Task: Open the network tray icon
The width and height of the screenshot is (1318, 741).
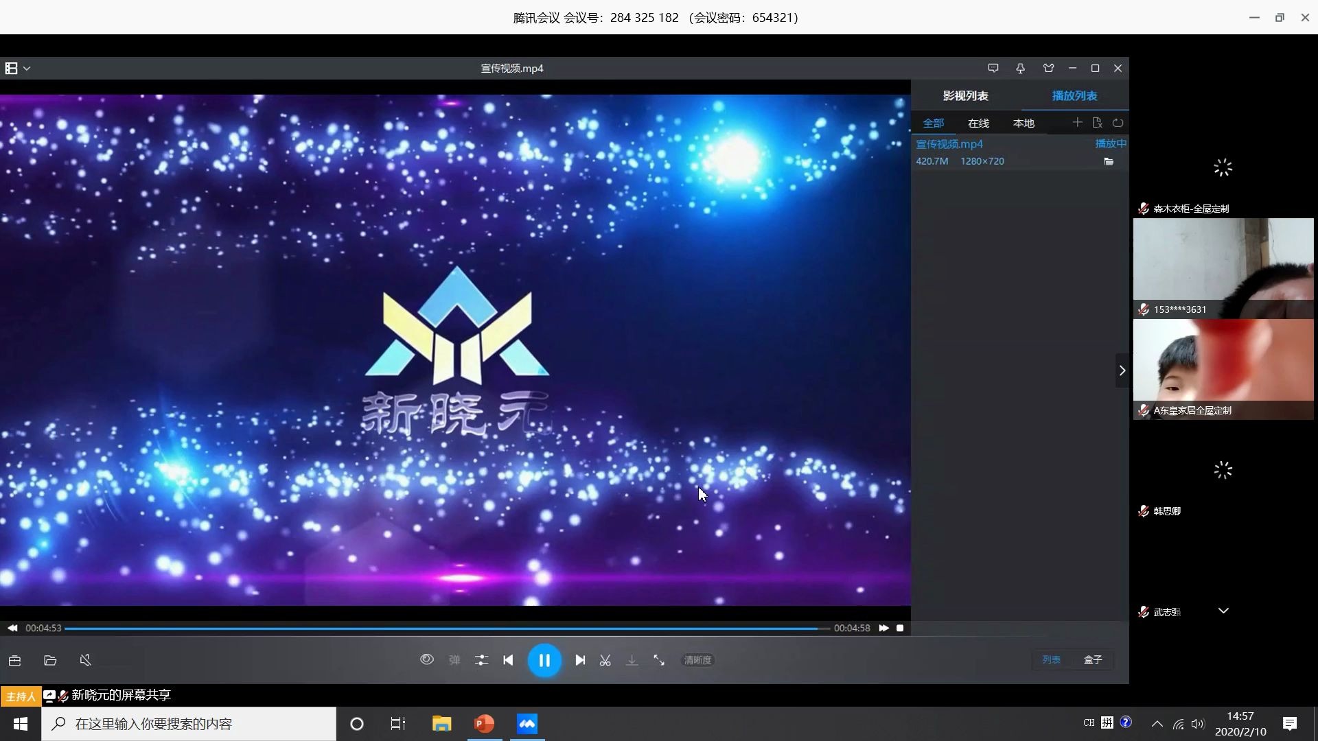Action: [x=1178, y=724]
